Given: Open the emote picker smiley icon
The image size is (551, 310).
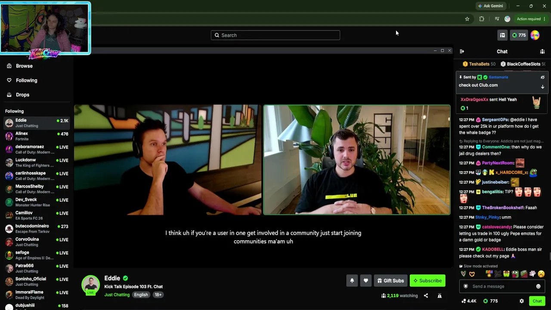Looking at the screenshot, I should pyautogui.click(x=538, y=286).
